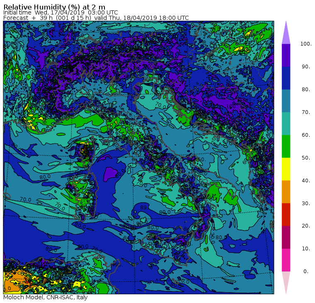Click the '40.' legend label
Screen dimensions: 315x303
pyautogui.click(x=306, y=181)
